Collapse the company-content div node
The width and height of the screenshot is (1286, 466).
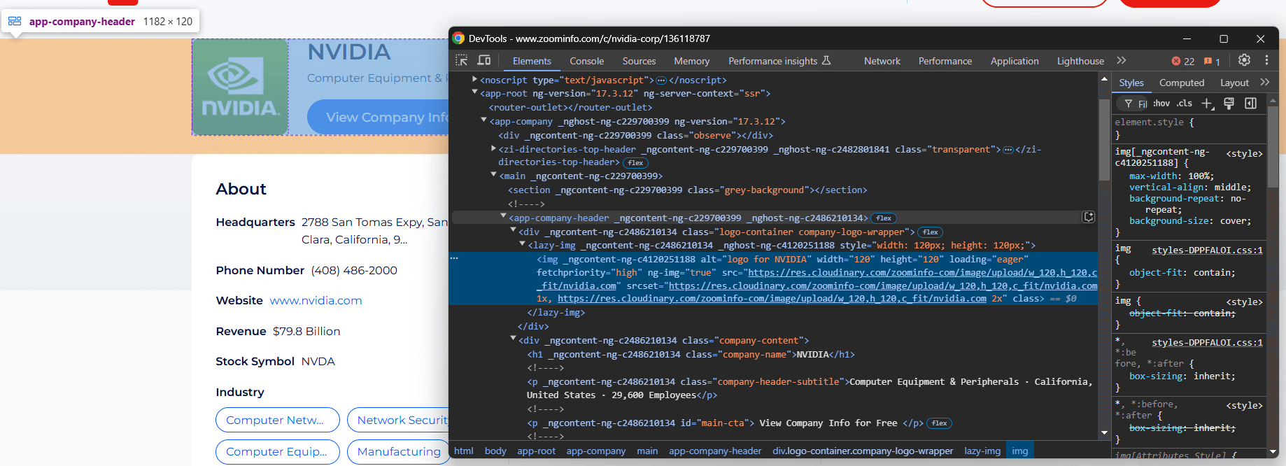513,339
